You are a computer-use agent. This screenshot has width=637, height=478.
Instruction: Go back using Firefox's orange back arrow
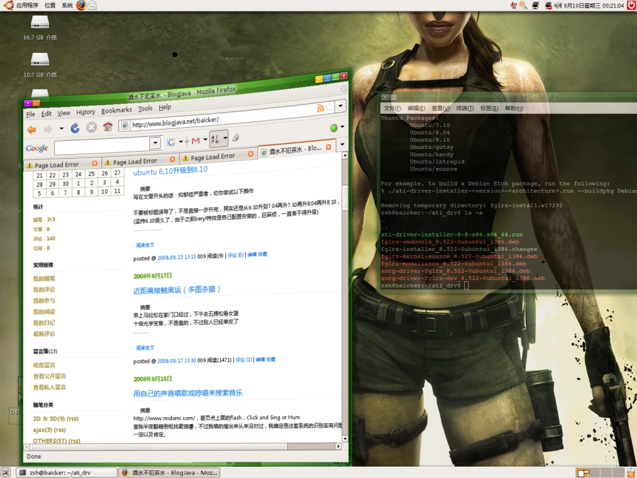[32, 129]
